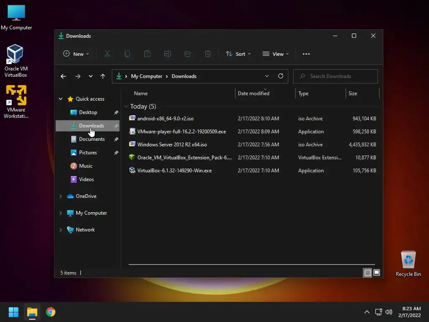Open the Sort dropdown menu
Image resolution: width=429 pixels, height=322 pixels.
pyautogui.click(x=238, y=54)
